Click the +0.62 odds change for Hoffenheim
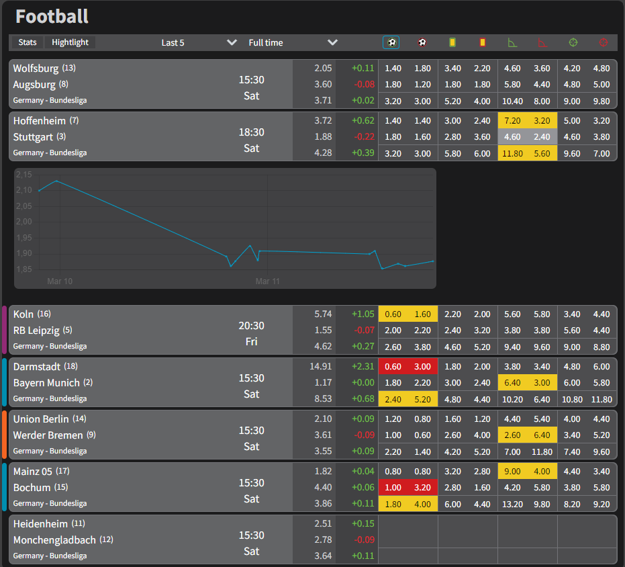Viewport: 625px width, 567px height. point(363,120)
